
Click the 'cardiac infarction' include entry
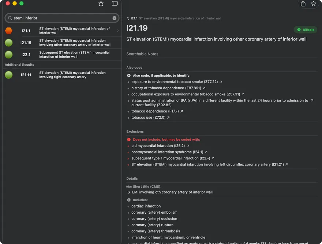point(146,206)
